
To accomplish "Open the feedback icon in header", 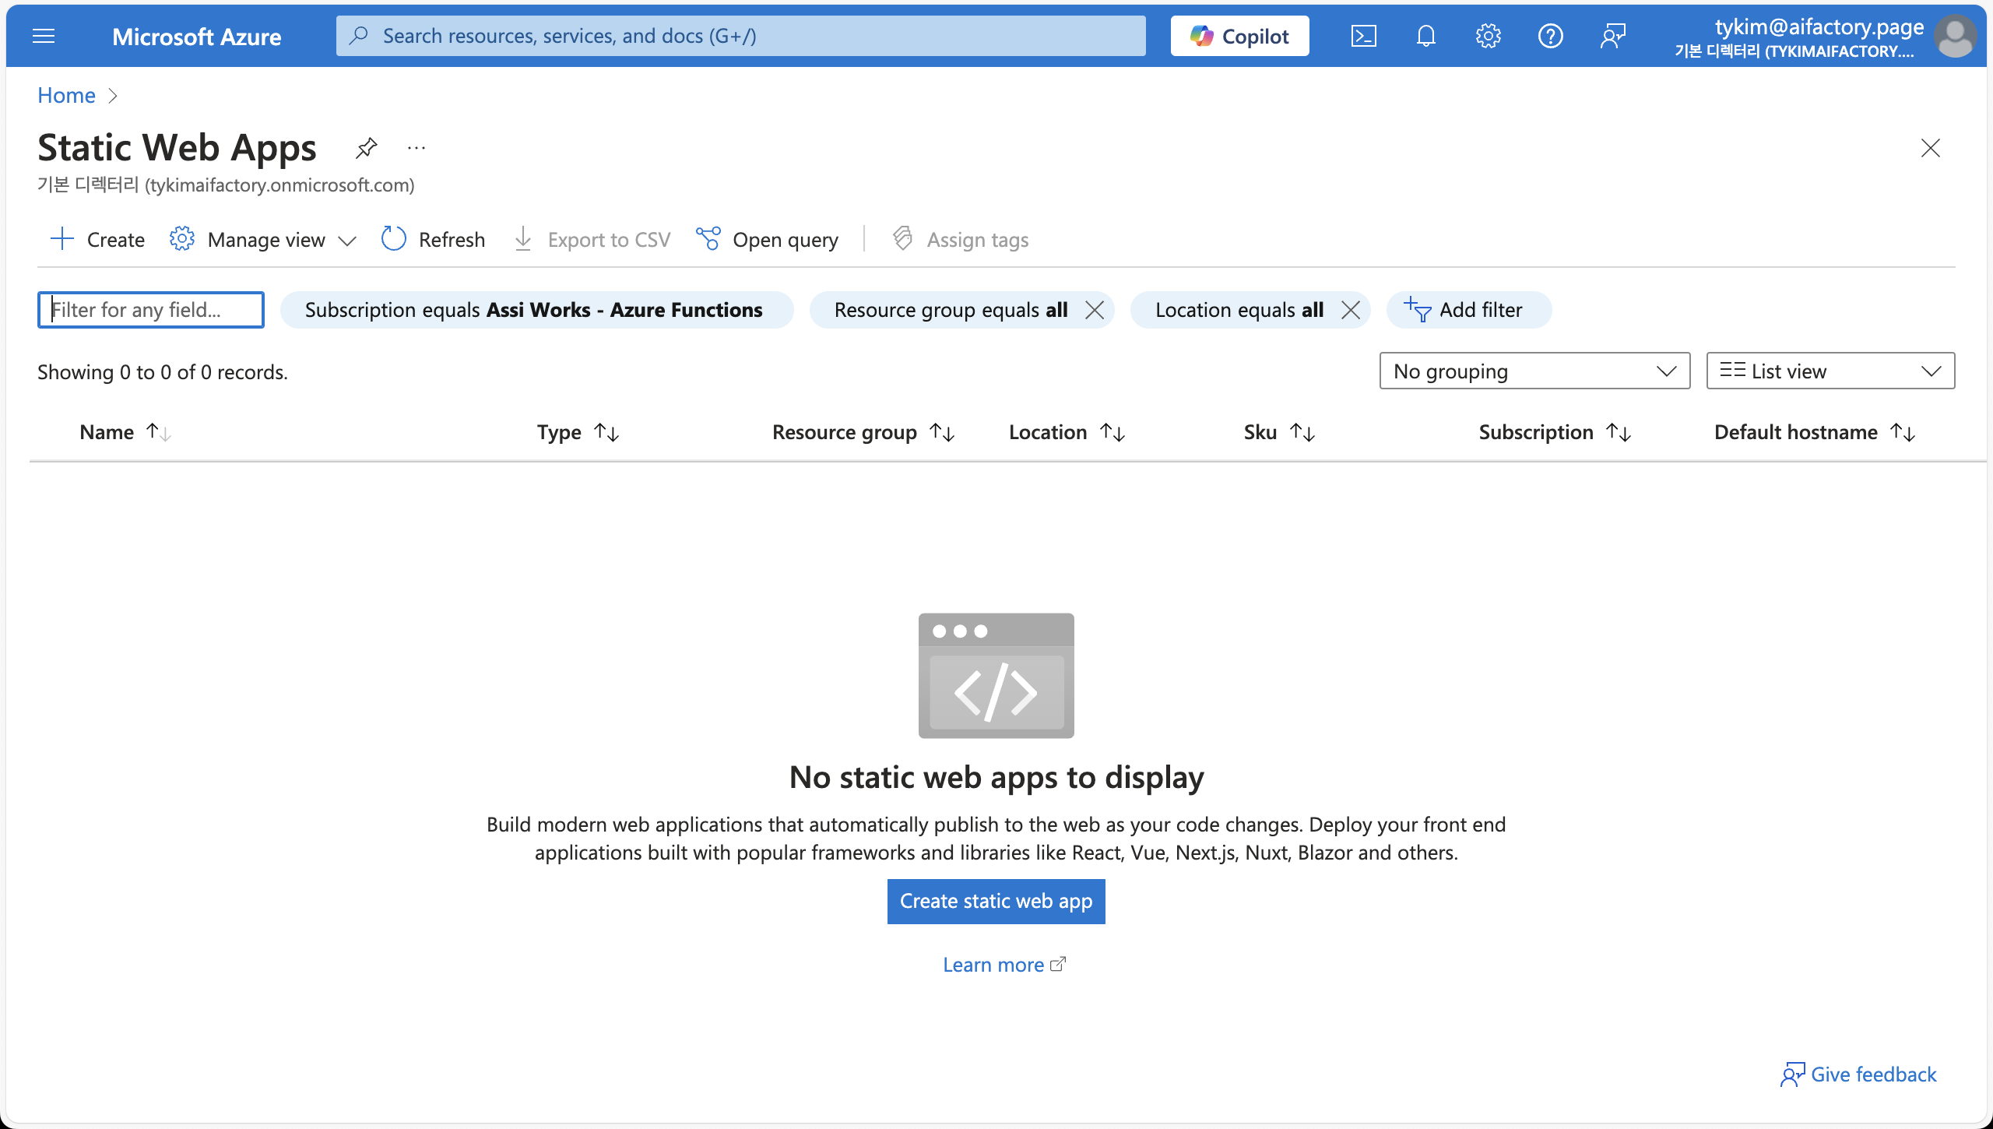I will point(1613,36).
